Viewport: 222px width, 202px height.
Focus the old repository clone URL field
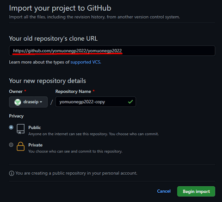click(112, 50)
